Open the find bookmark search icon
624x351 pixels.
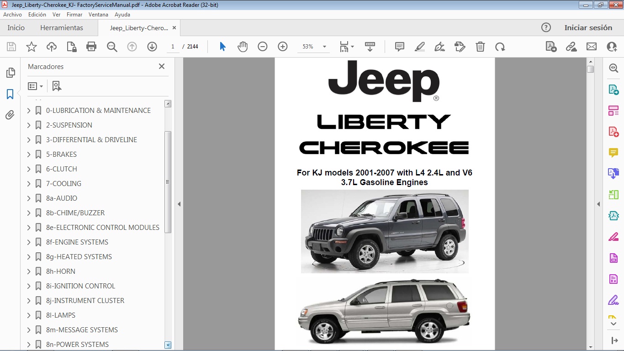click(57, 85)
